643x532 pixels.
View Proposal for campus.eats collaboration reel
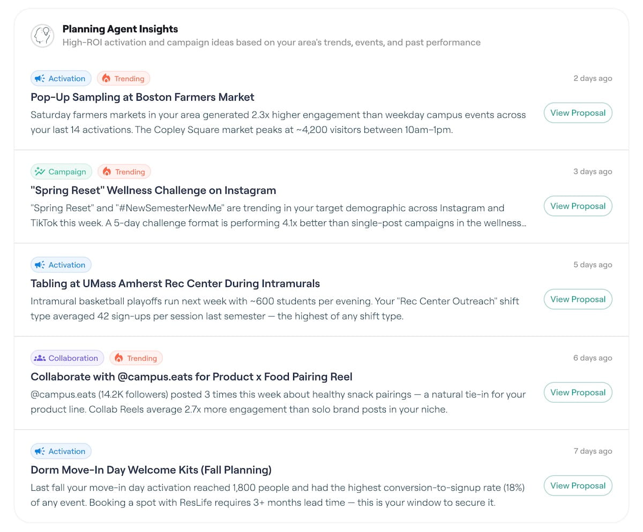pyautogui.click(x=578, y=393)
